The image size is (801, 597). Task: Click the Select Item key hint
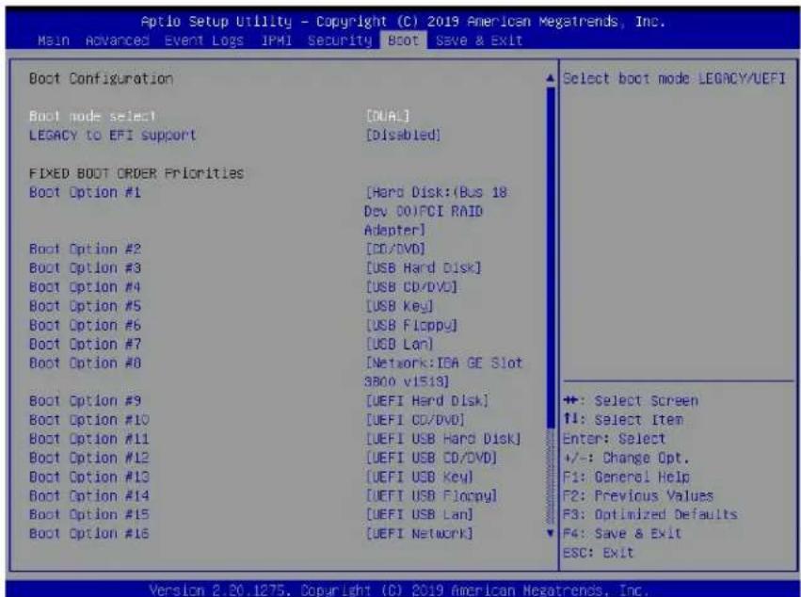(x=623, y=420)
